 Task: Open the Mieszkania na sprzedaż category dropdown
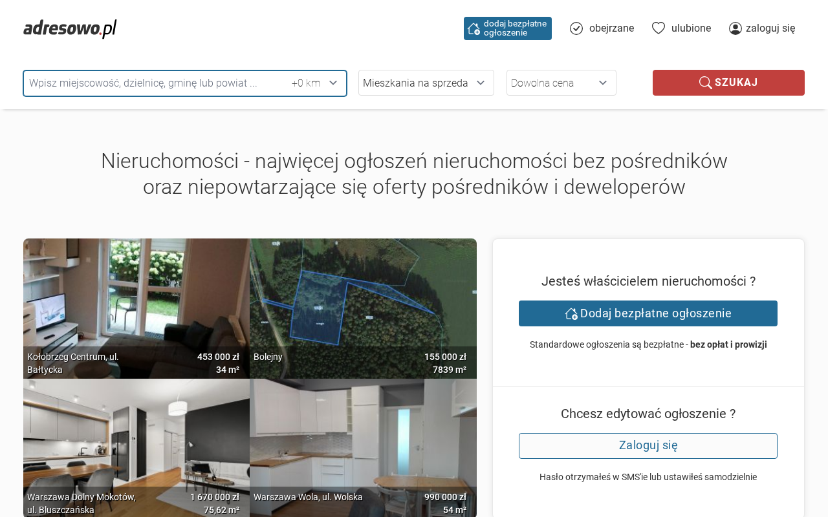coord(426,83)
